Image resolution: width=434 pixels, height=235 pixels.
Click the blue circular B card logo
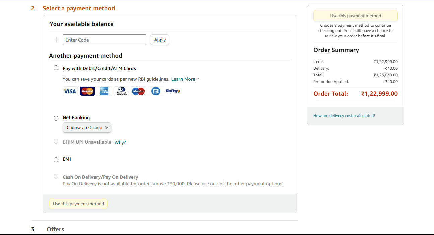(156, 91)
